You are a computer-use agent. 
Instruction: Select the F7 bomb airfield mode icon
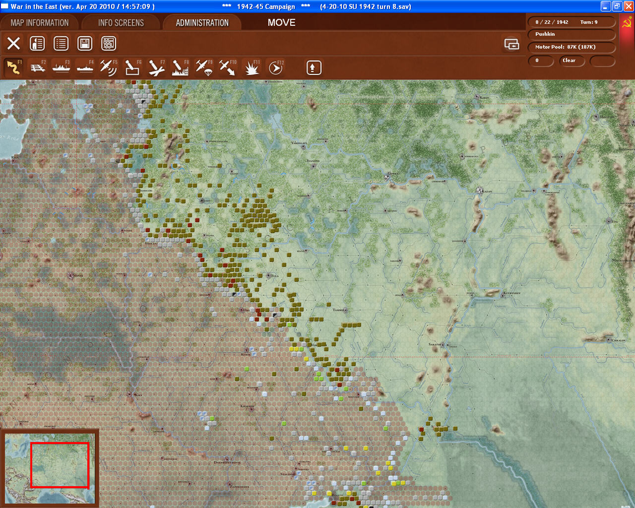click(156, 67)
